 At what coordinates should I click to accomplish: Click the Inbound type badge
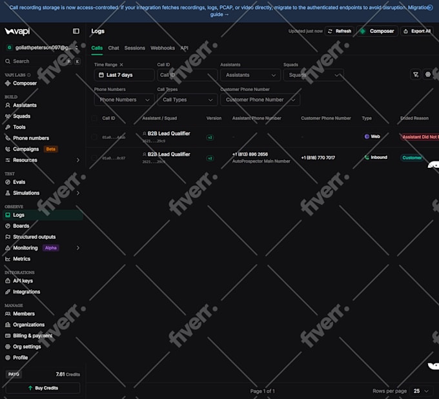[376, 158]
